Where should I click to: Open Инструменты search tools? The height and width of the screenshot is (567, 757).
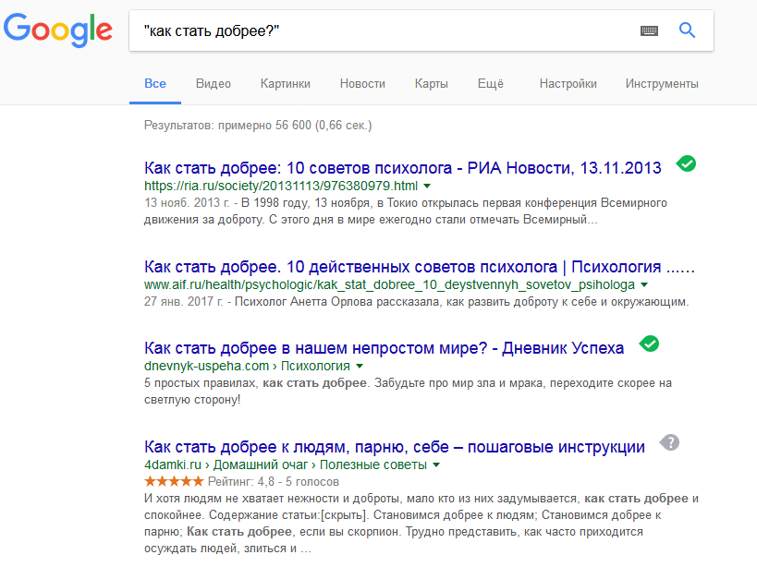click(x=662, y=84)
